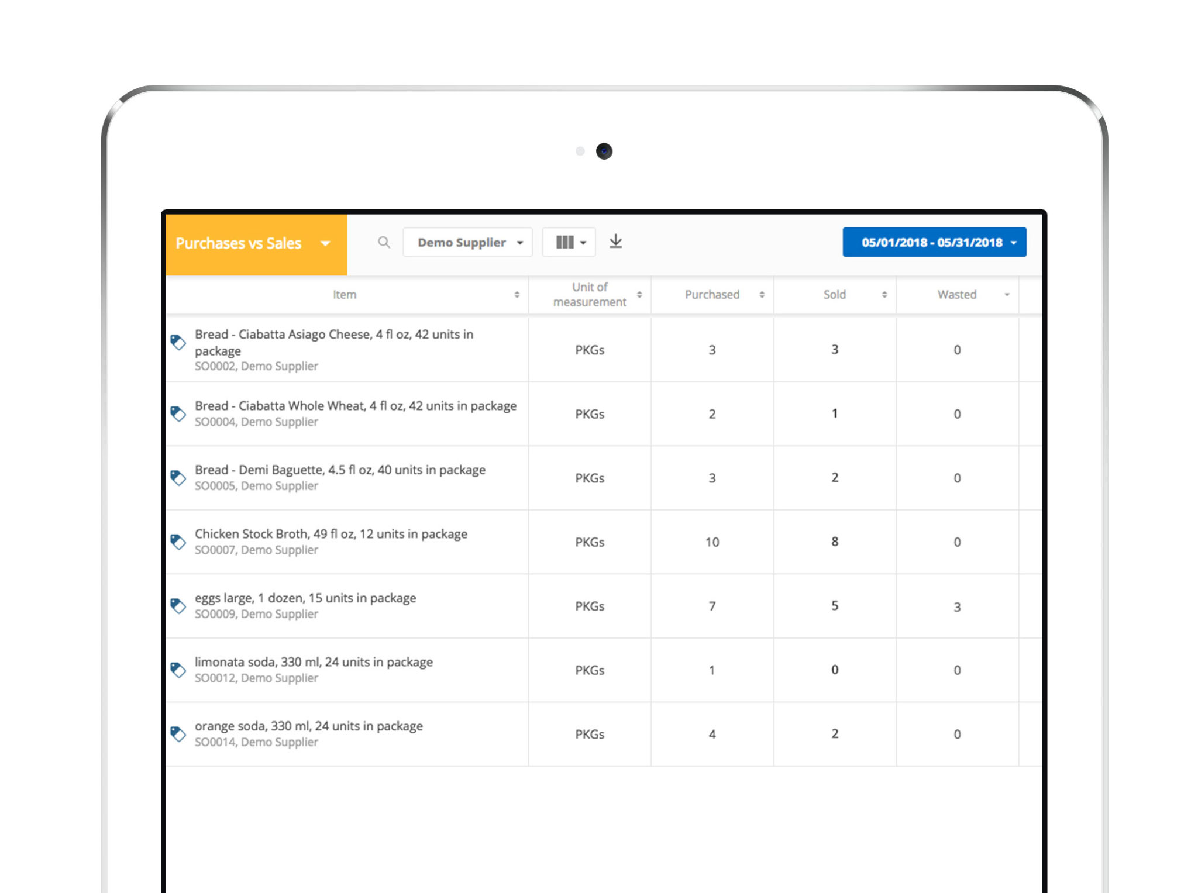Sort table by Item column
This screenshot has width=1198, height=893.
pyautogui.click(x=345, y=295)
